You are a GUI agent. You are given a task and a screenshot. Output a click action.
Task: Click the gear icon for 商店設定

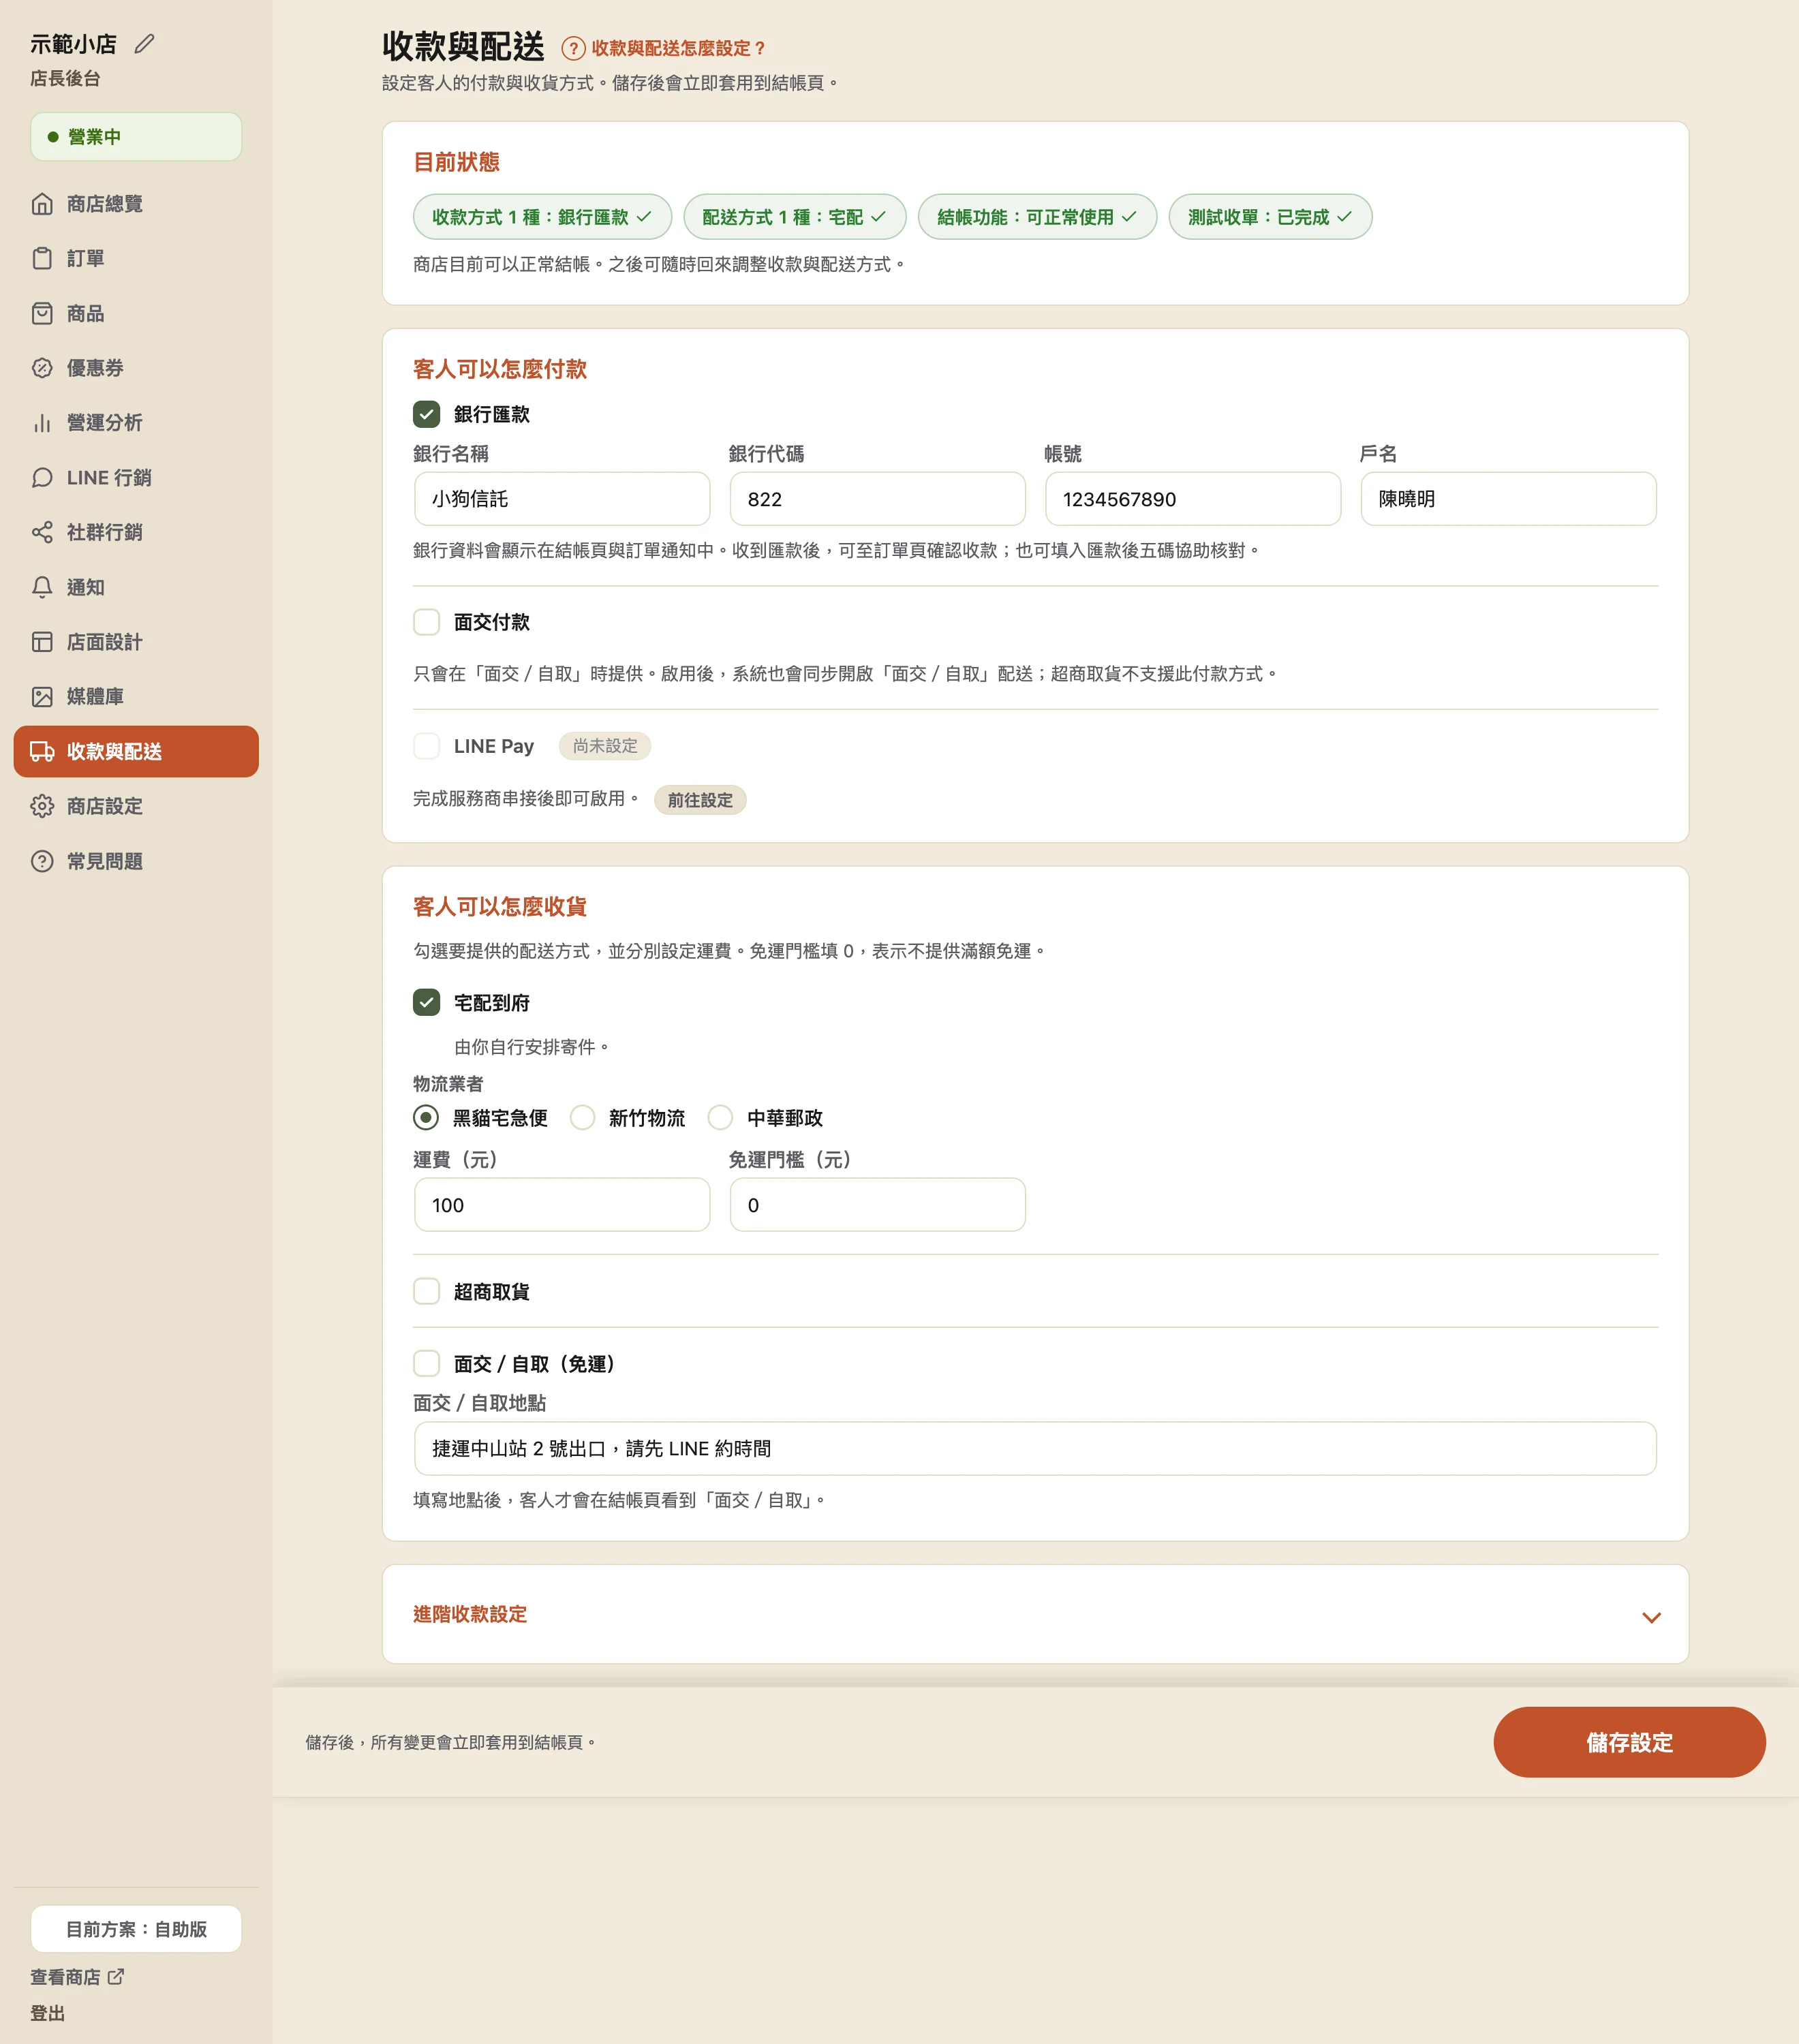coord(42,806)
